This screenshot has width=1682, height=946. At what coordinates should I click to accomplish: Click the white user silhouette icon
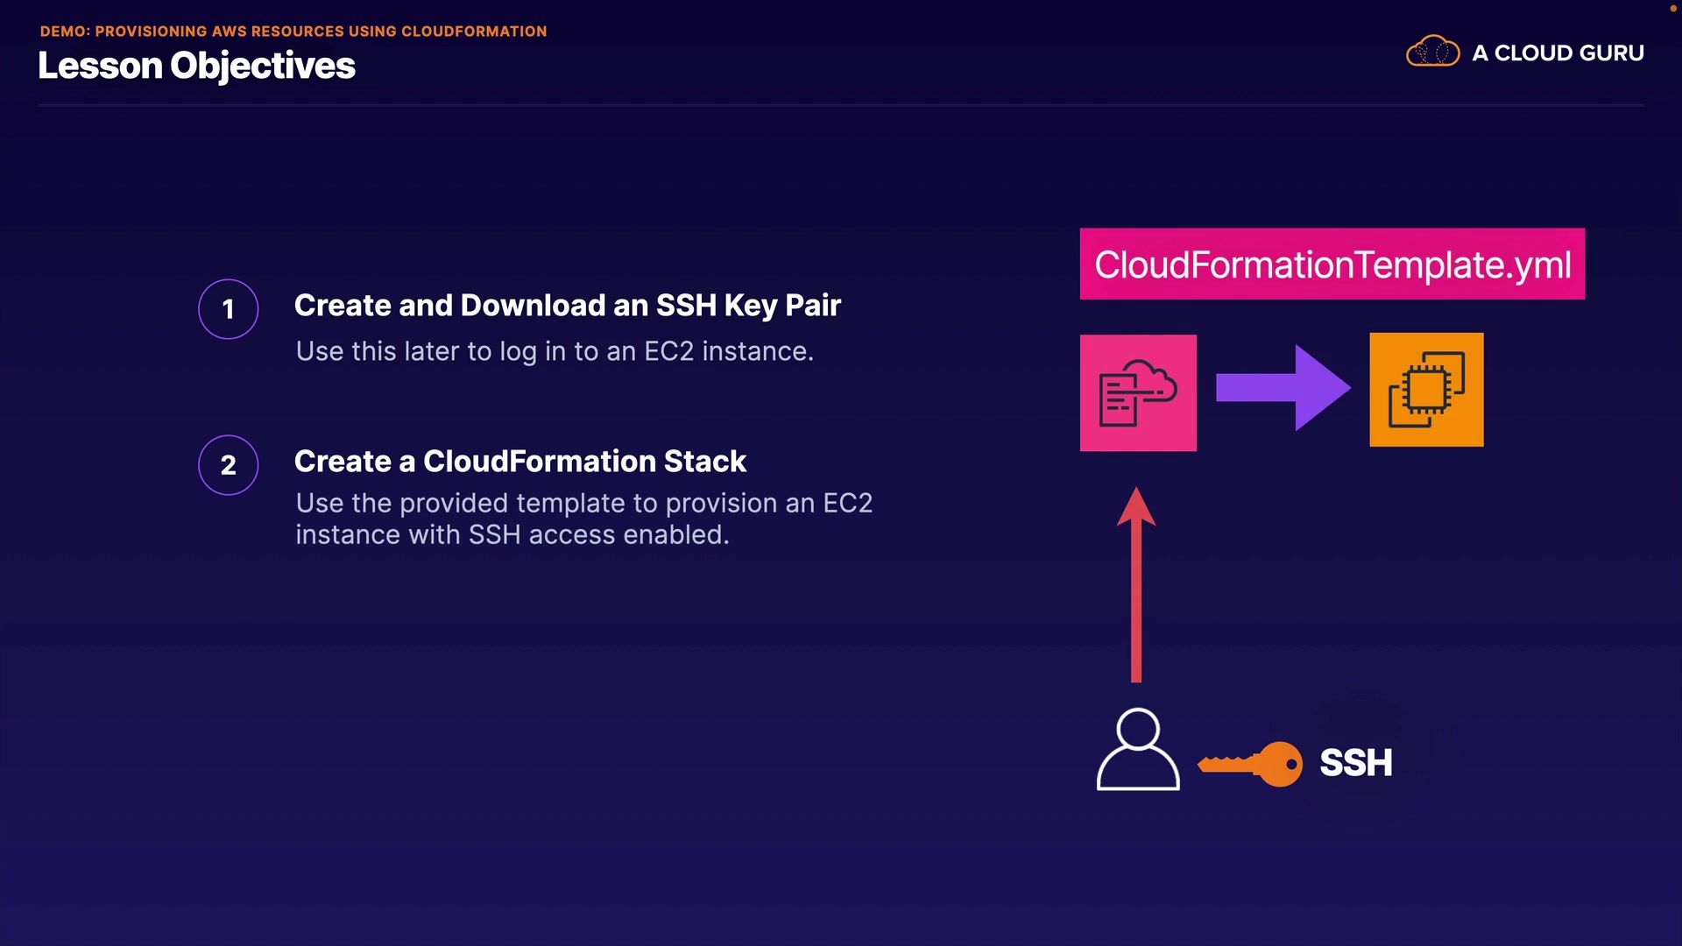click(x=1137, y=750)
